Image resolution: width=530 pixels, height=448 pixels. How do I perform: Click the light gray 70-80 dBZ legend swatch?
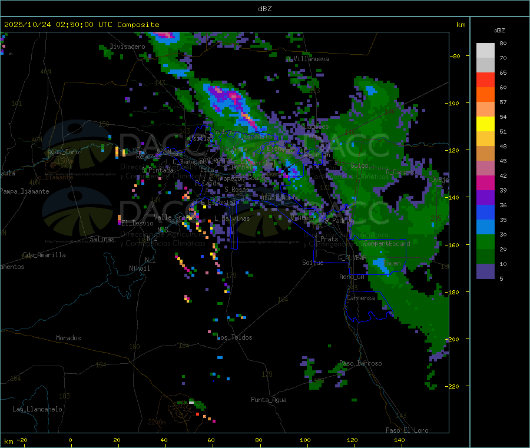click(x=485, y=51)
